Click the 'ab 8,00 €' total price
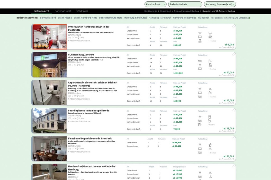Image resolution: width=271 pixels, height=180 pixels. [x=229, y=45]
